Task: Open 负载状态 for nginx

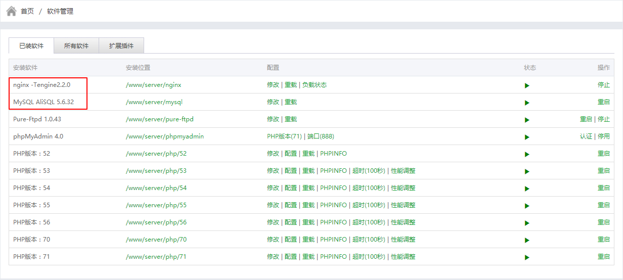Action: pyautogui.click(x=315, y=85)
